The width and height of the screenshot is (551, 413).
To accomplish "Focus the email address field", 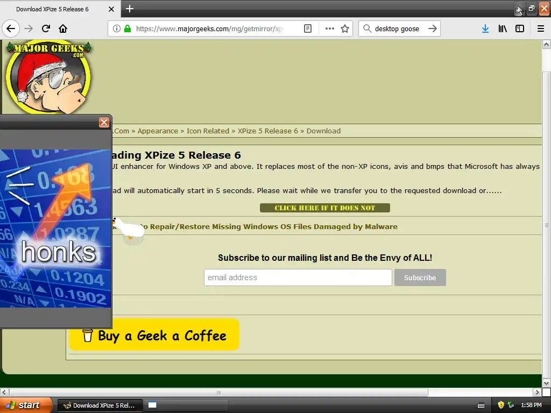I will pos(298,277).
